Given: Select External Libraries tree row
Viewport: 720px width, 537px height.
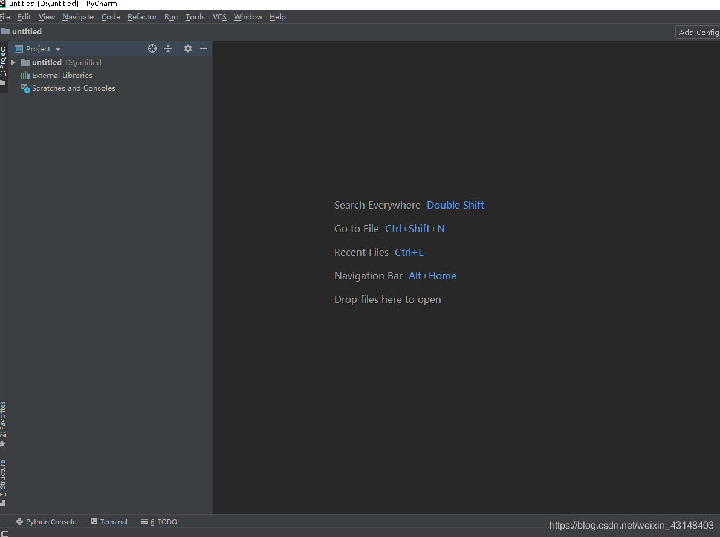Looking at the screenshot, I should 110,76.
